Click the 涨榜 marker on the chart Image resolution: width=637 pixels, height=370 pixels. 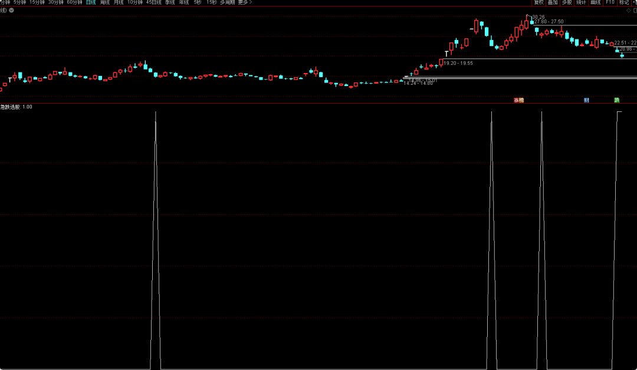[x=519, y=100]
